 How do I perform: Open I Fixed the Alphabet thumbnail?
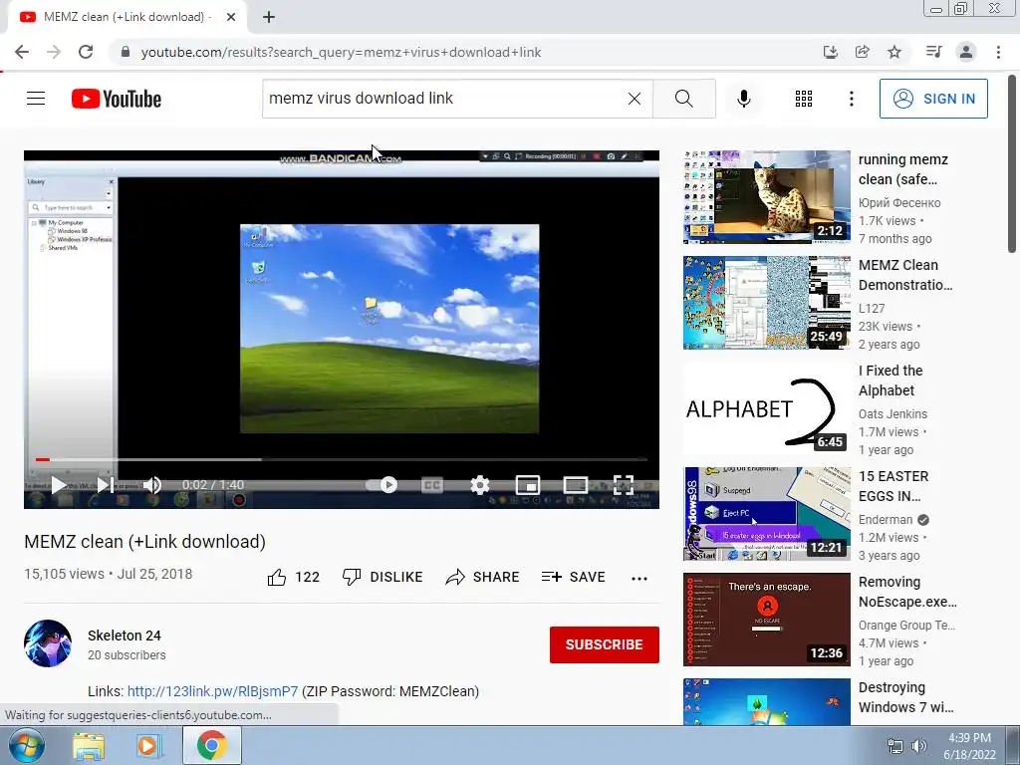pos(766,407)
